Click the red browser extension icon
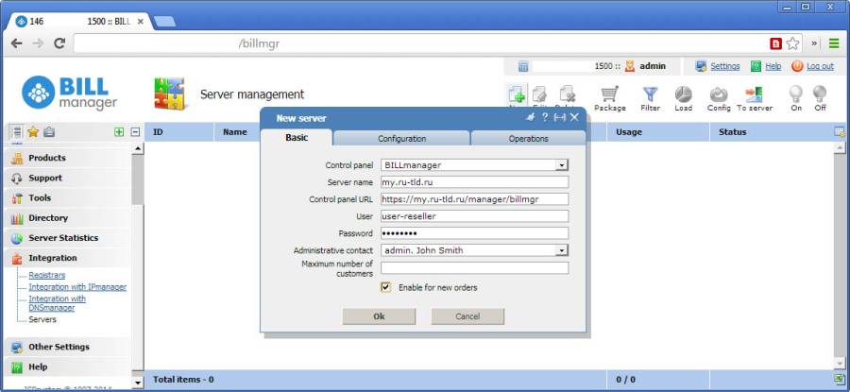This screenshot has height=392, width=850. 776,43
